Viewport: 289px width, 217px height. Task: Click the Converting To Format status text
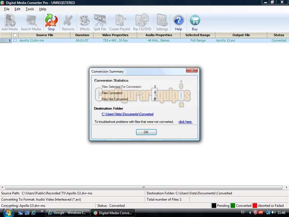[41, 200]
